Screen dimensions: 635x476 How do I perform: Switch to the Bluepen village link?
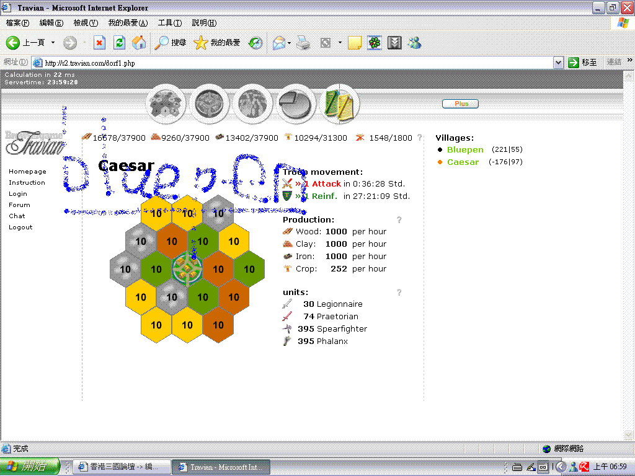tap(465, 150)
